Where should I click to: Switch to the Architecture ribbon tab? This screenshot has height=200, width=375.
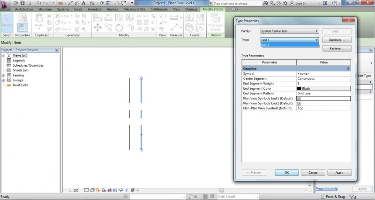tap(24, 9)
